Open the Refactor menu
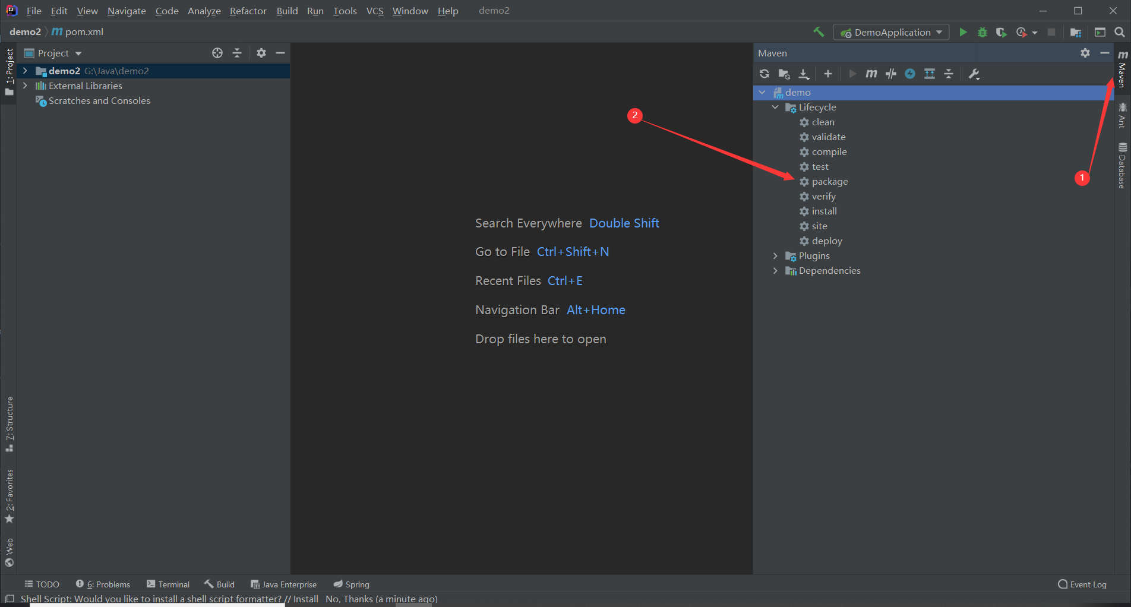 tap(248, 11)
